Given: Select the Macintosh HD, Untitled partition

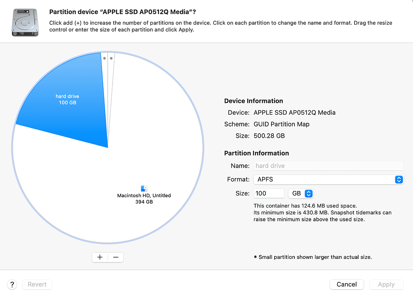Looking at the screenshot, I should click(x=144, y=198).
